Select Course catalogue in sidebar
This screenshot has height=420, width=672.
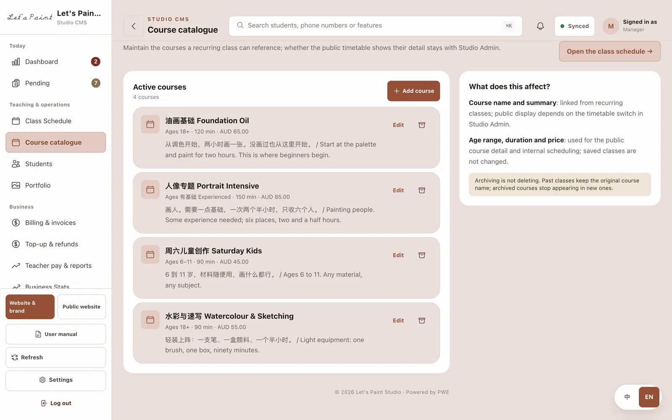click(55, 142)
